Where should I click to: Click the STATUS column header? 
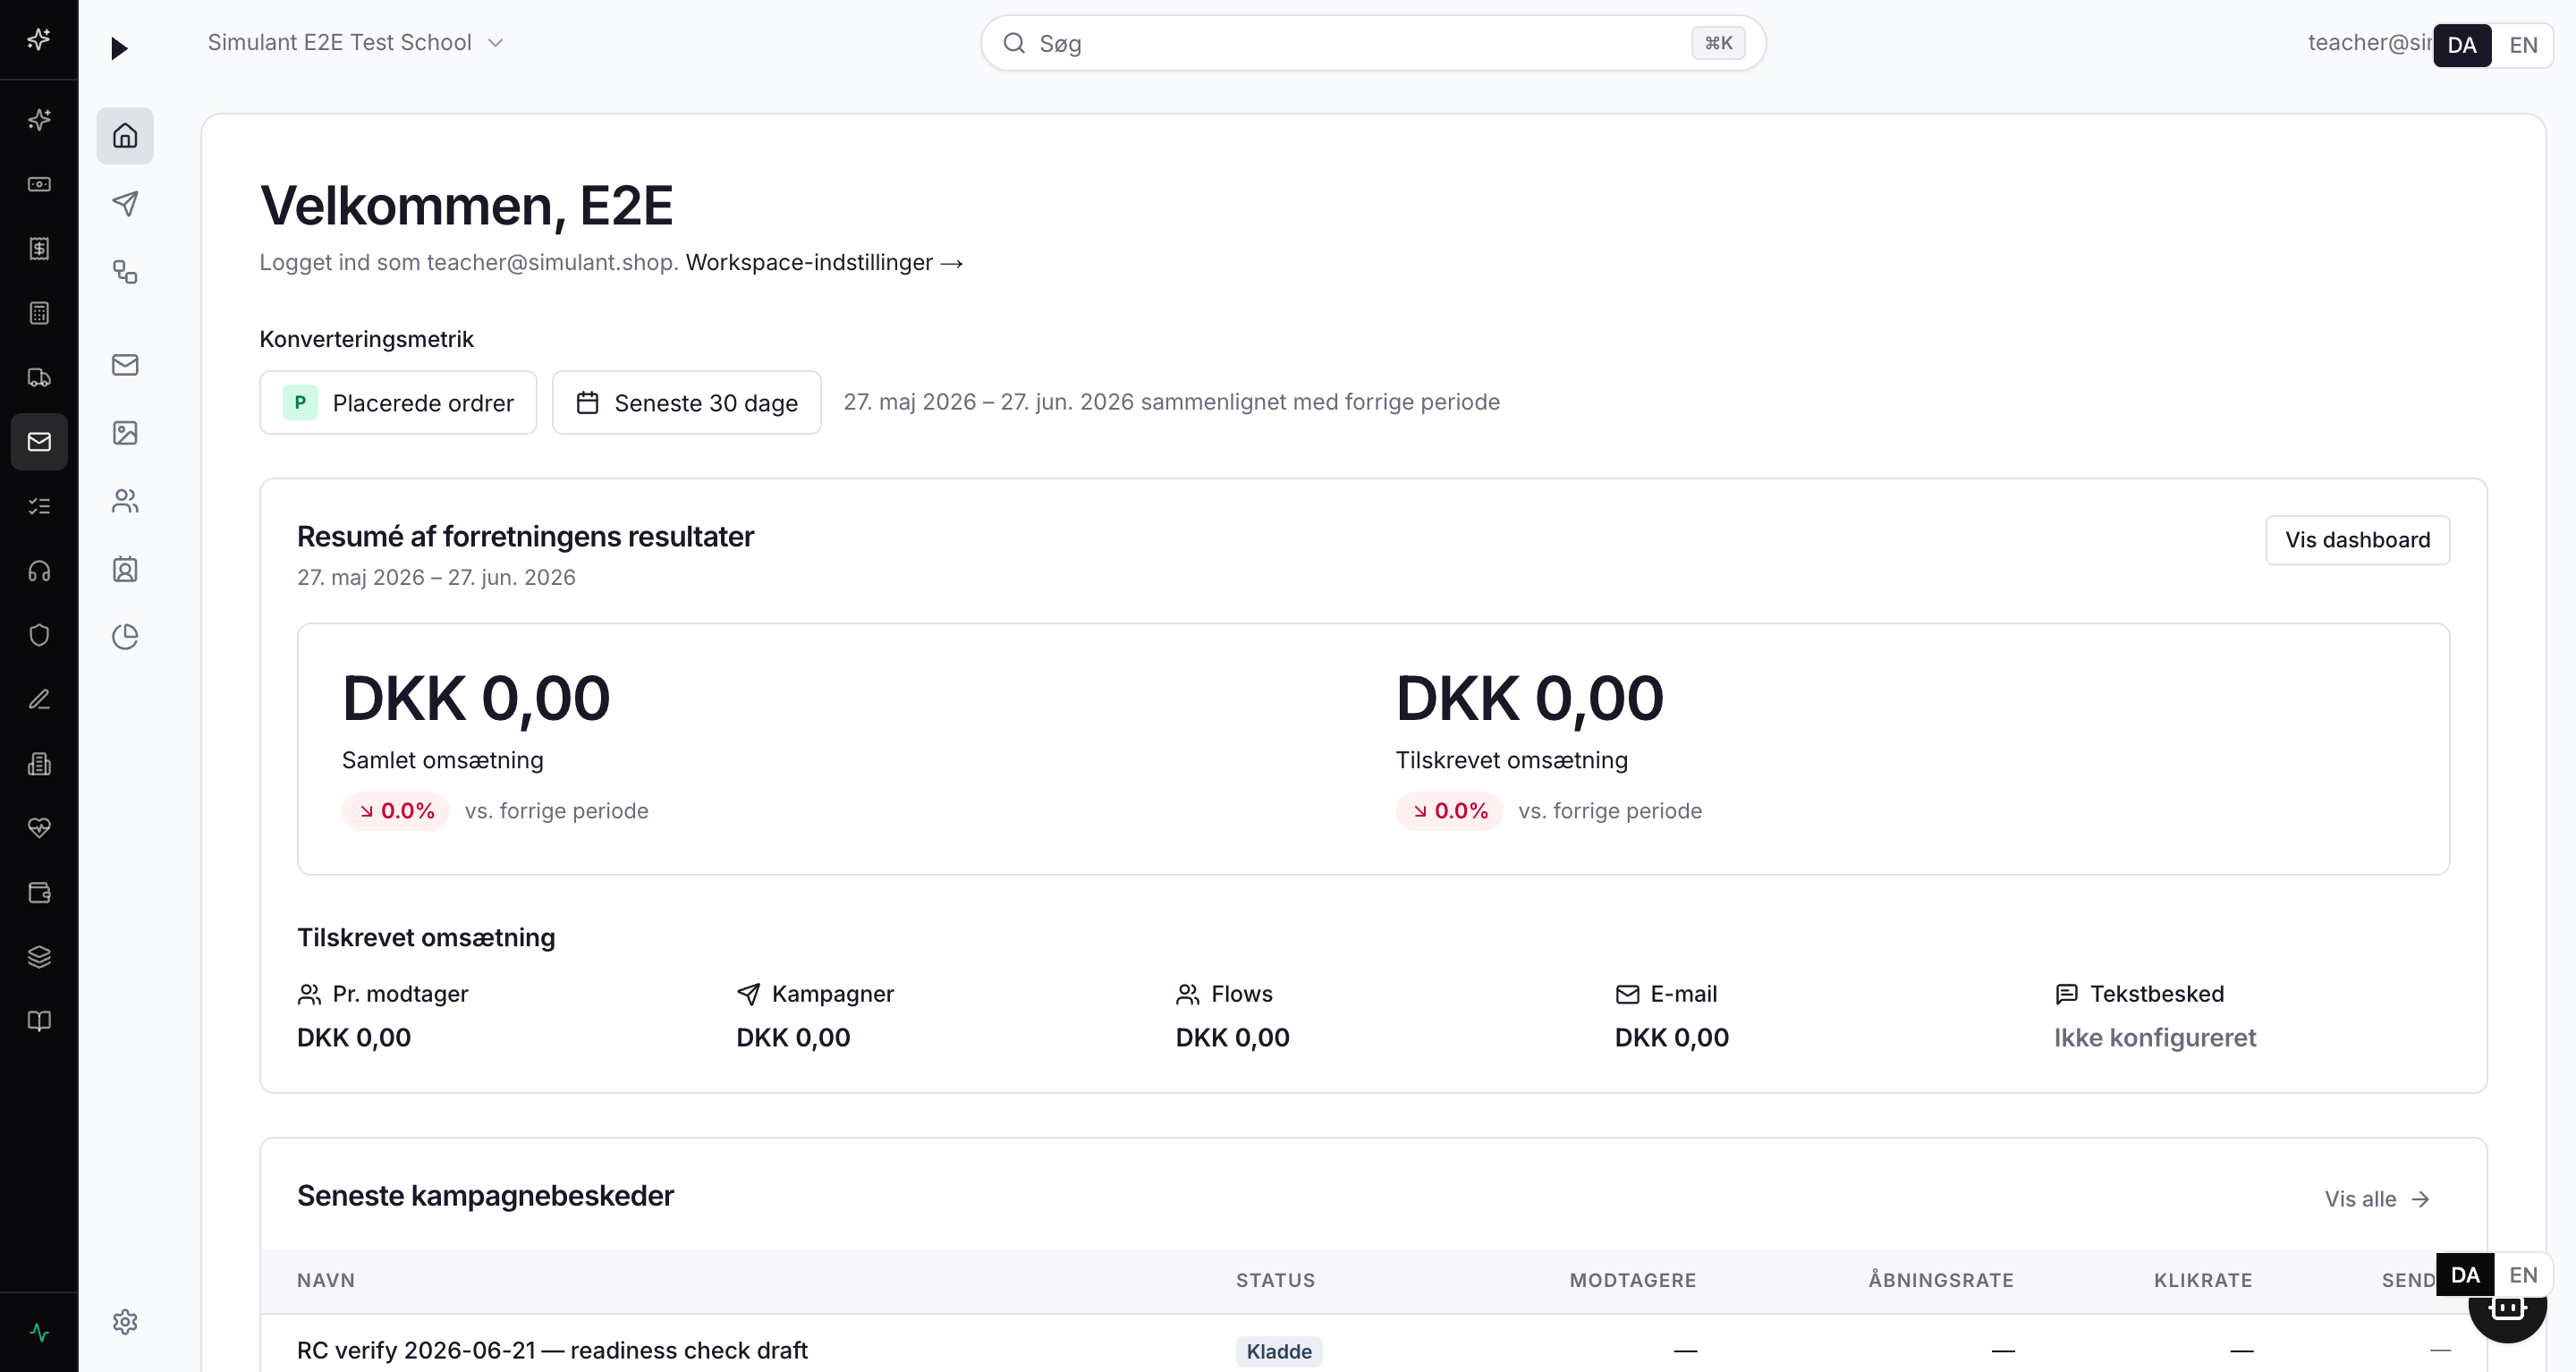(x=1275, y=1280)
